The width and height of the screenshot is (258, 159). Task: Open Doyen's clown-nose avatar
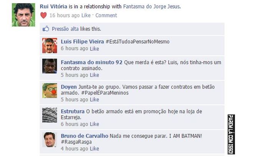[x=50, y=91]
